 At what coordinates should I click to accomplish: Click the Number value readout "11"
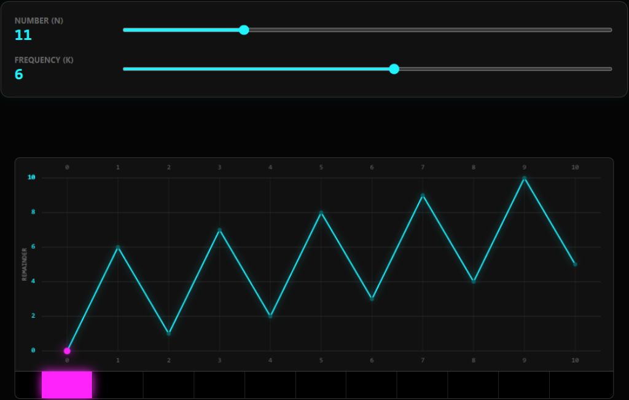click(23, 35)
